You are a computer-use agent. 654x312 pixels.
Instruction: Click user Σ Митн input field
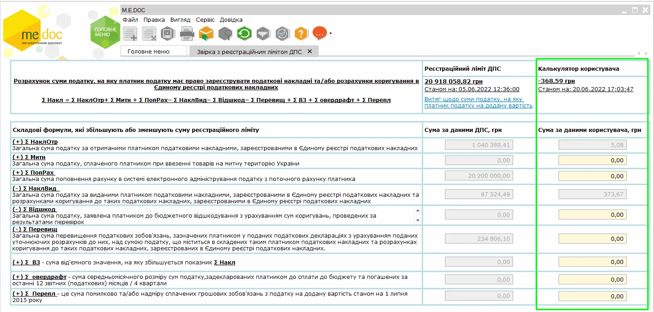592,160
